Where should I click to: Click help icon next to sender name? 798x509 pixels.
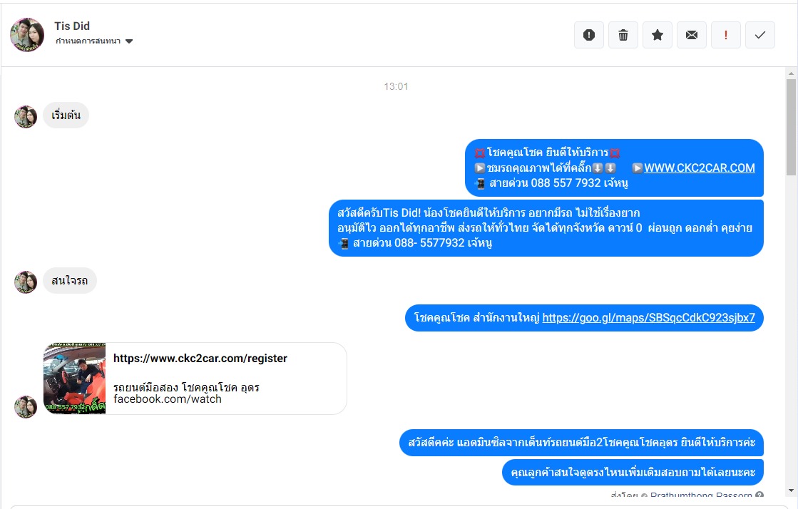click(x=759, y=495)
